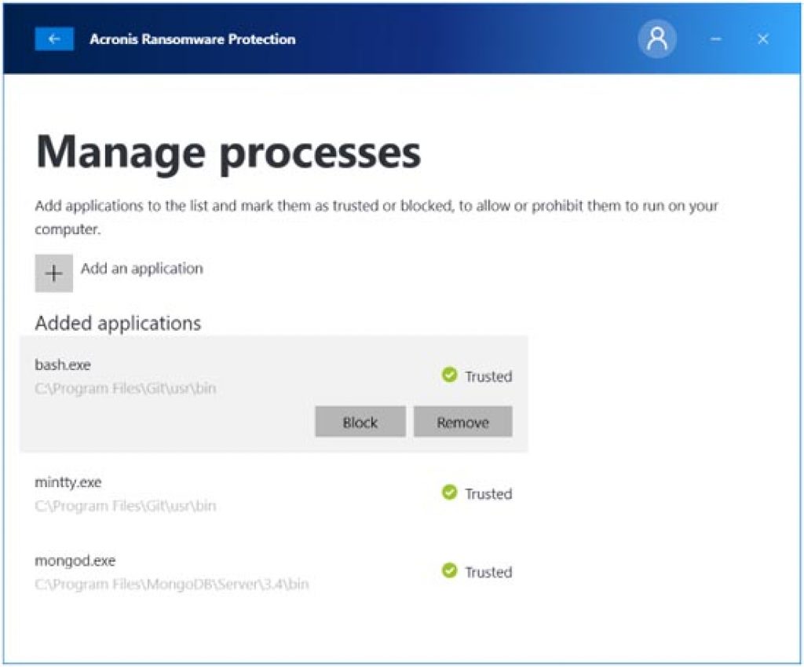The height and width of the screenshot is (667, 804).
Task: Click the Added applications heading
Action: [118, 323]
